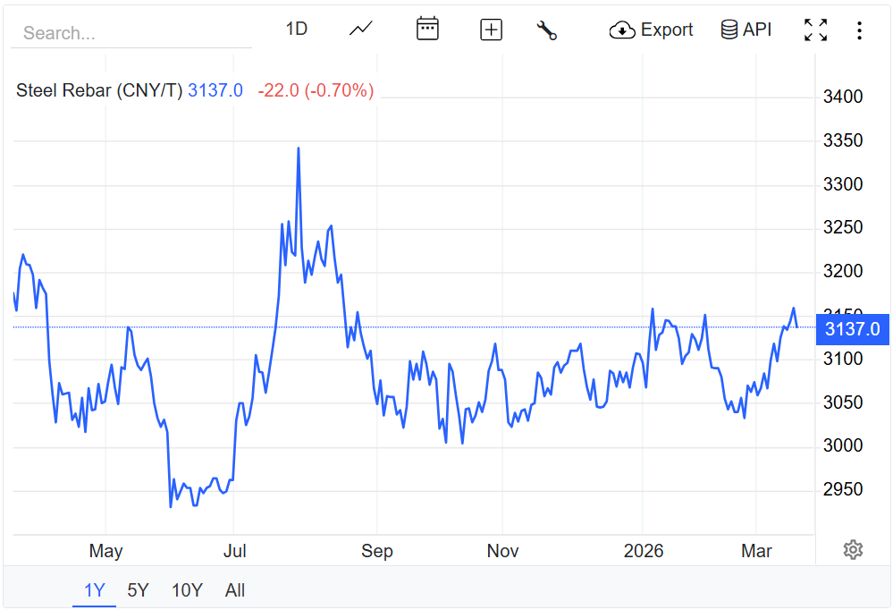Show All historical data range
The height and width of the screenshot is (610, 893).
pyautogui.click(x=235, y=590)
